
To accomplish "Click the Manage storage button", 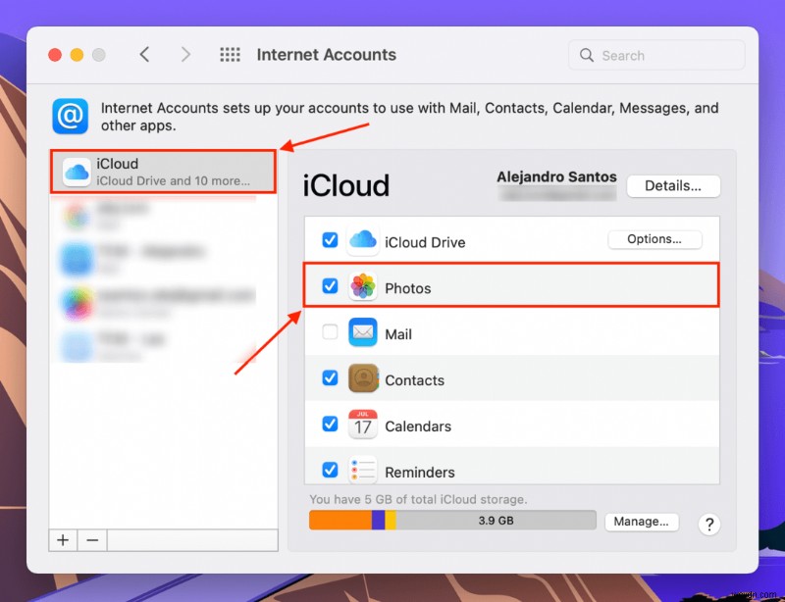I will coord(642,522).
